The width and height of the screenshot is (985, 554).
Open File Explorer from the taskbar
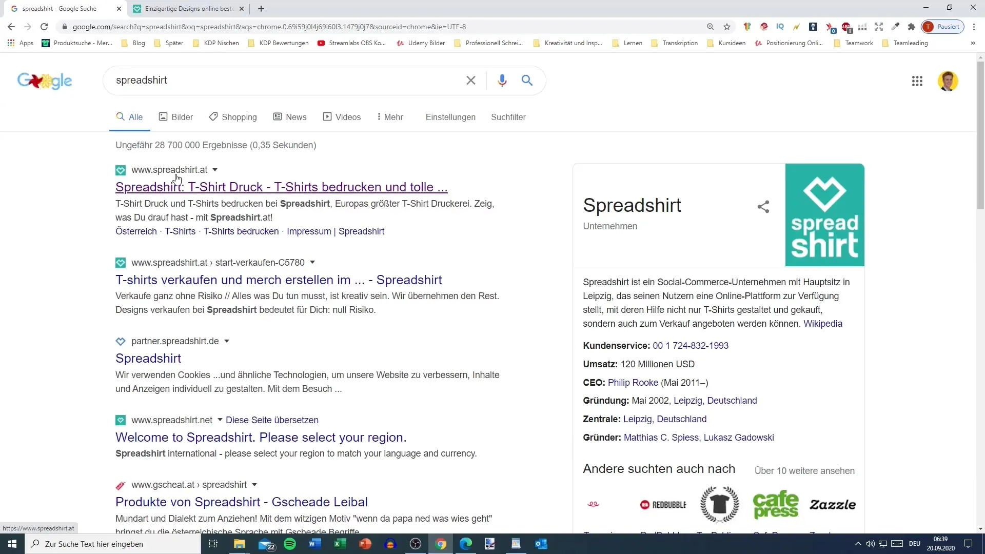[240, 544]
